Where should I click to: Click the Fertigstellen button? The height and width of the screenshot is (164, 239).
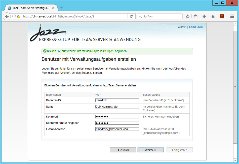point(180,150)
